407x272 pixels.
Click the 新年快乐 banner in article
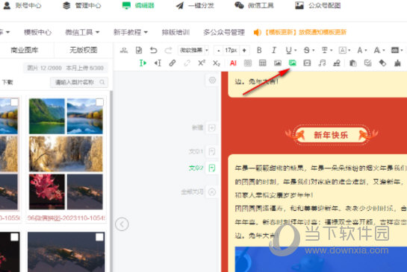coord(332,135)
